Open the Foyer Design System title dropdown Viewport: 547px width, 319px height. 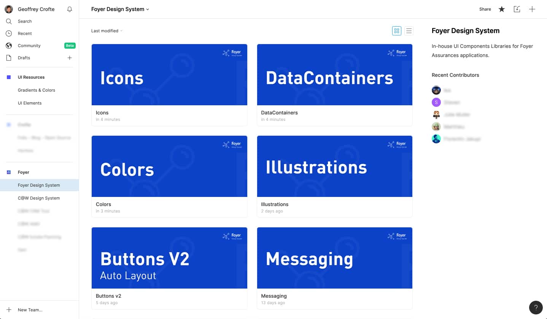click(x=120, y=9)
